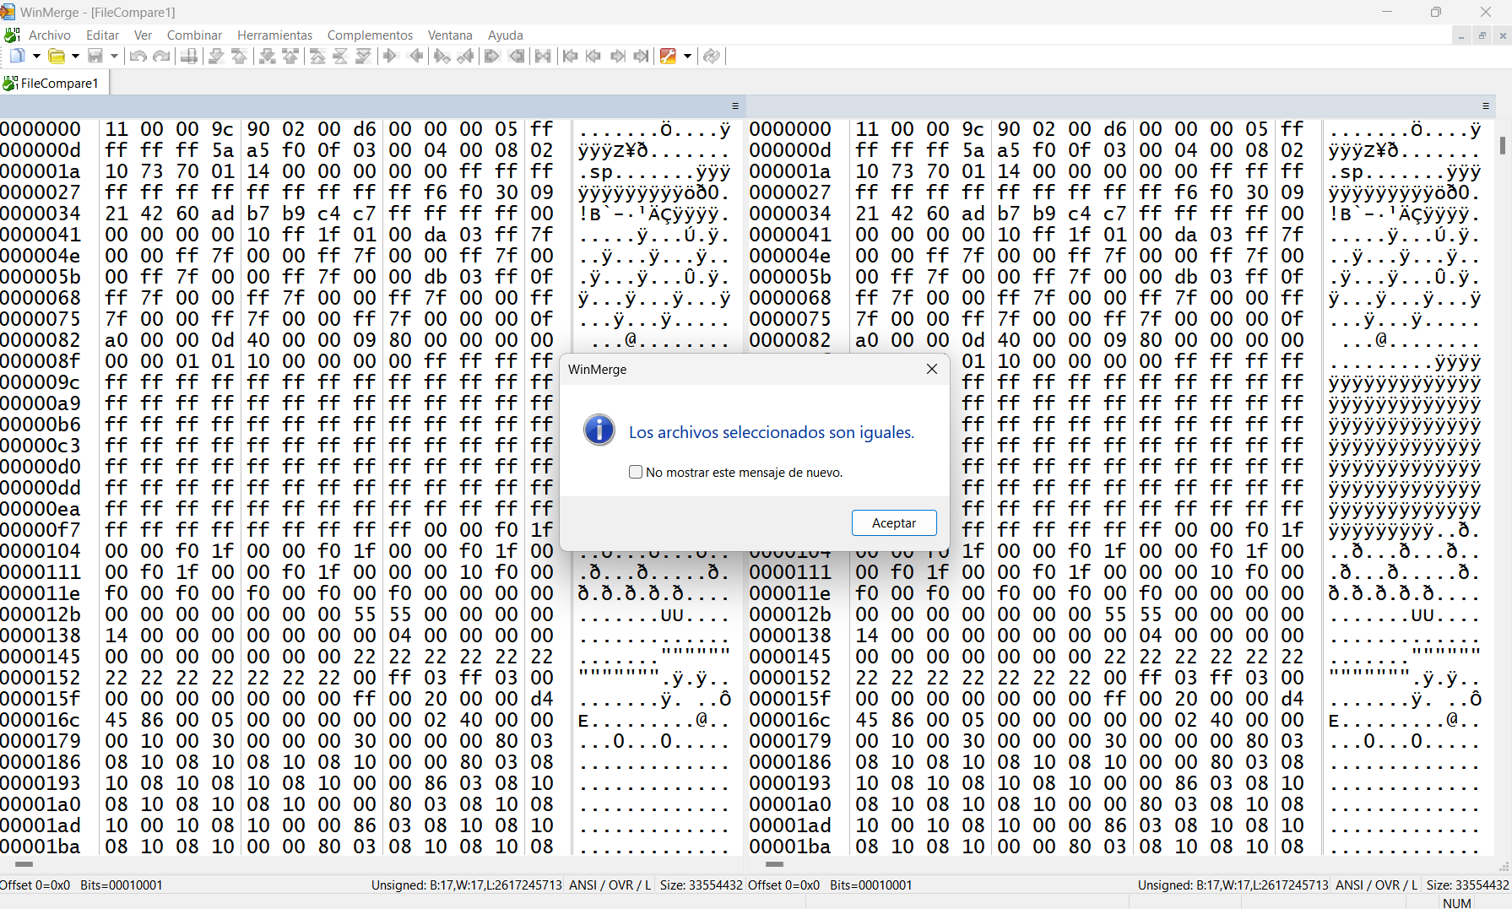1512x909 pixels.
Task: Click the Open folder icon
Action: pos(56,56)
